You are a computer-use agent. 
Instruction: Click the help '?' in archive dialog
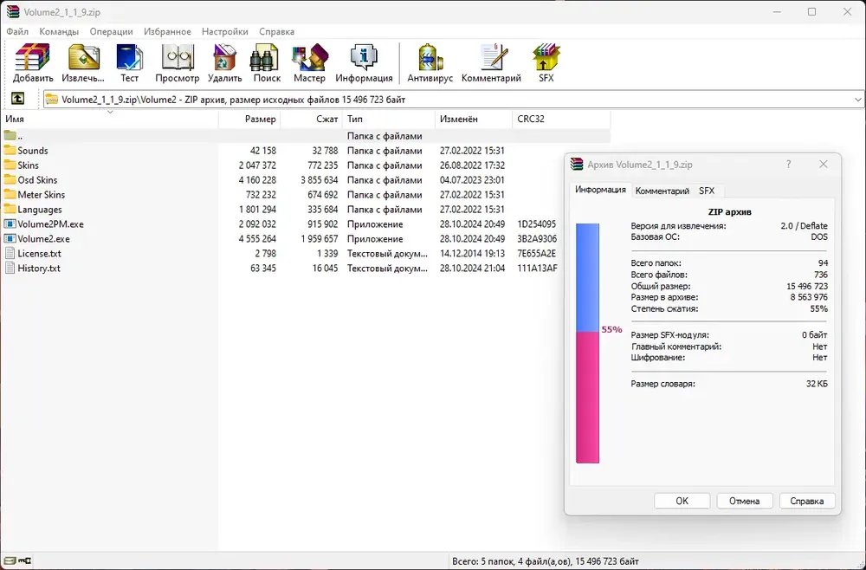[x=788, y=164]
